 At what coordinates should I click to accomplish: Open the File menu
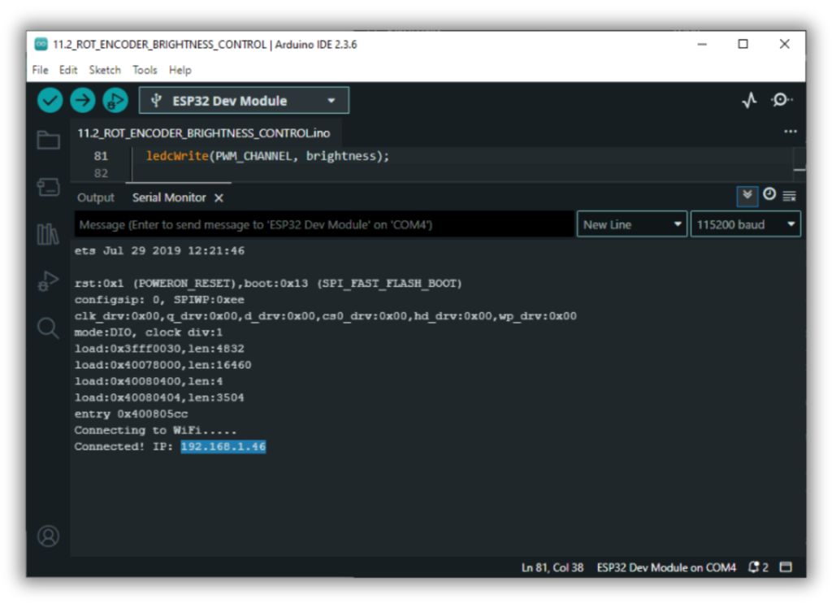[x=41, y=70]
